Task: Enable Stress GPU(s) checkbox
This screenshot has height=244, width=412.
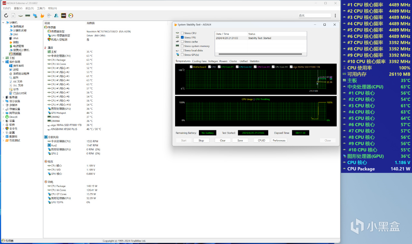Action: click(183, 55)
